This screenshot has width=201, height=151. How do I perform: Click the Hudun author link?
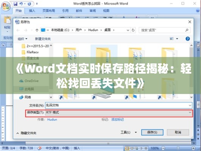pyautogui.click(x=52, y=120)
